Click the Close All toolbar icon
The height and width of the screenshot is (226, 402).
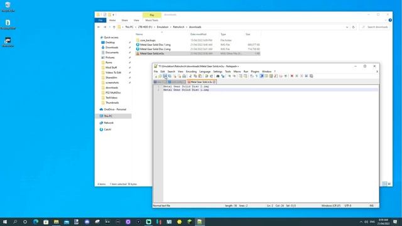pos(179,76)
